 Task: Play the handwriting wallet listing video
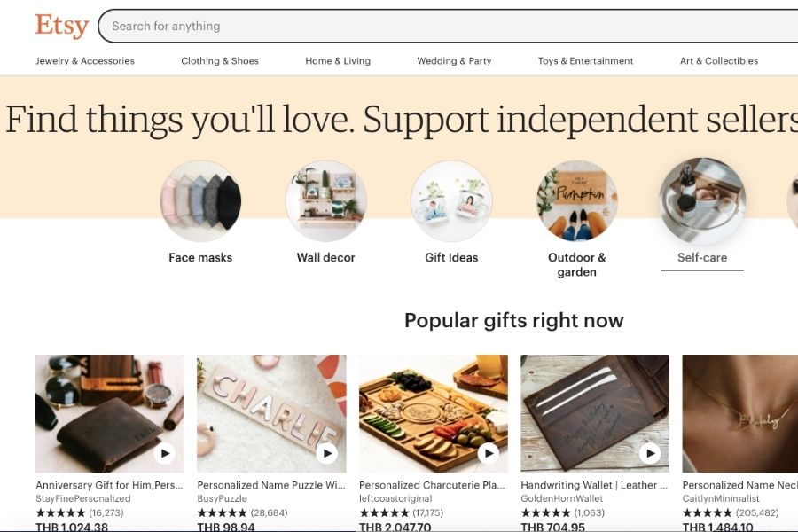click(x=651, y=454)
